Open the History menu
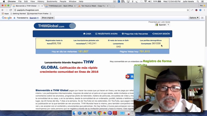Screen dimensions: 207x116 point(41,1)
